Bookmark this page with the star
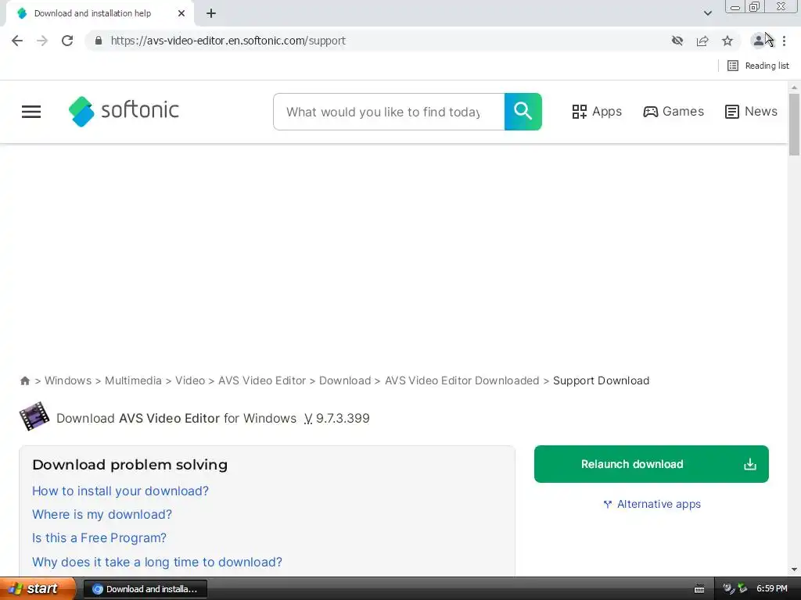This screenshot has height=600, width=801. click(x=727, y=41)
